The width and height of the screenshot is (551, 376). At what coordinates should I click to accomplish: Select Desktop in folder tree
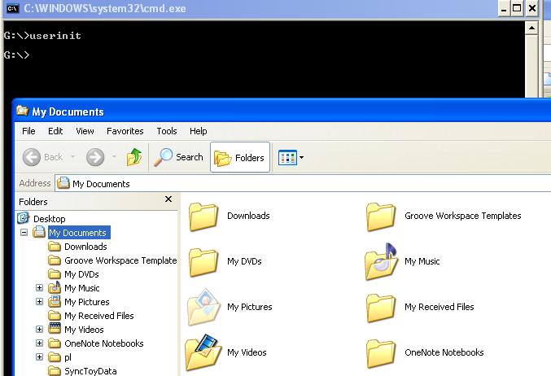point(49,219)
